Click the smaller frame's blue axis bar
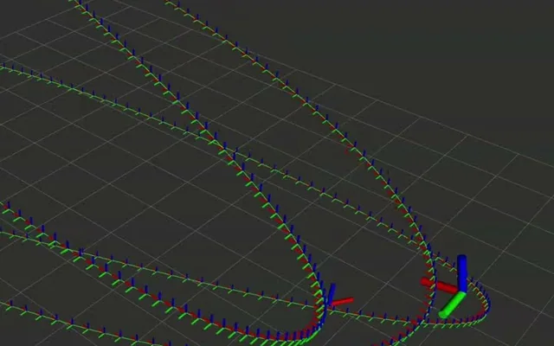 (x=332, y=294)
